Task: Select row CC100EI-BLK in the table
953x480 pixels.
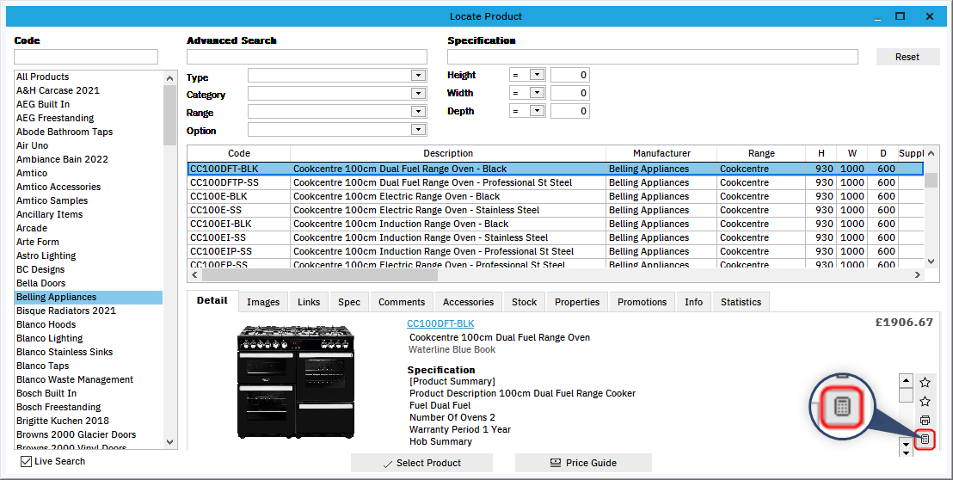Action: (x=556, y=224)
